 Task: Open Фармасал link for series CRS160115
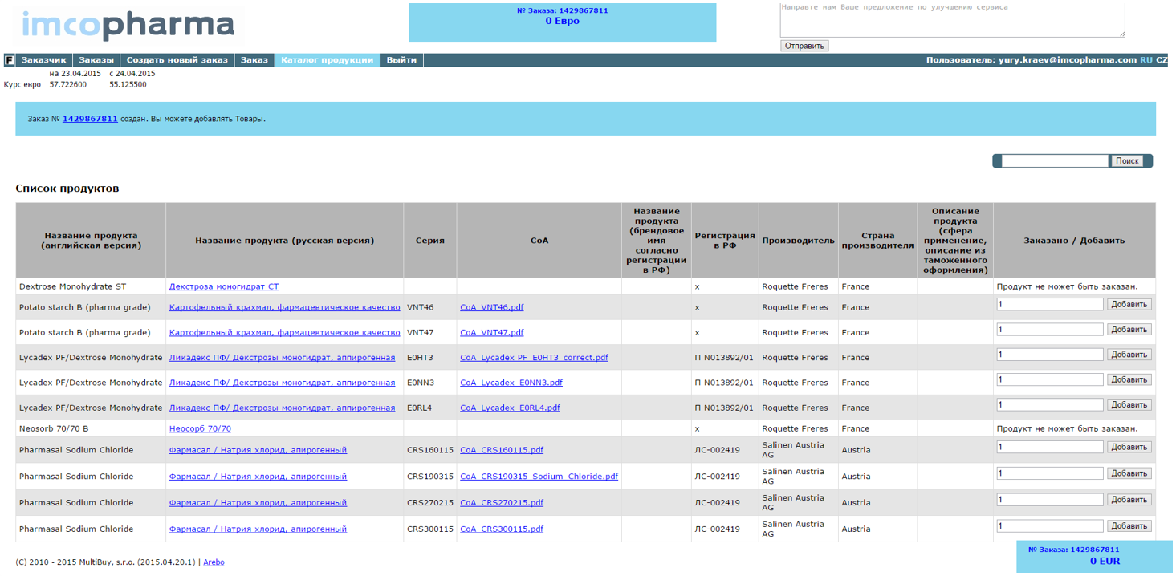click(x=258, y=450)
